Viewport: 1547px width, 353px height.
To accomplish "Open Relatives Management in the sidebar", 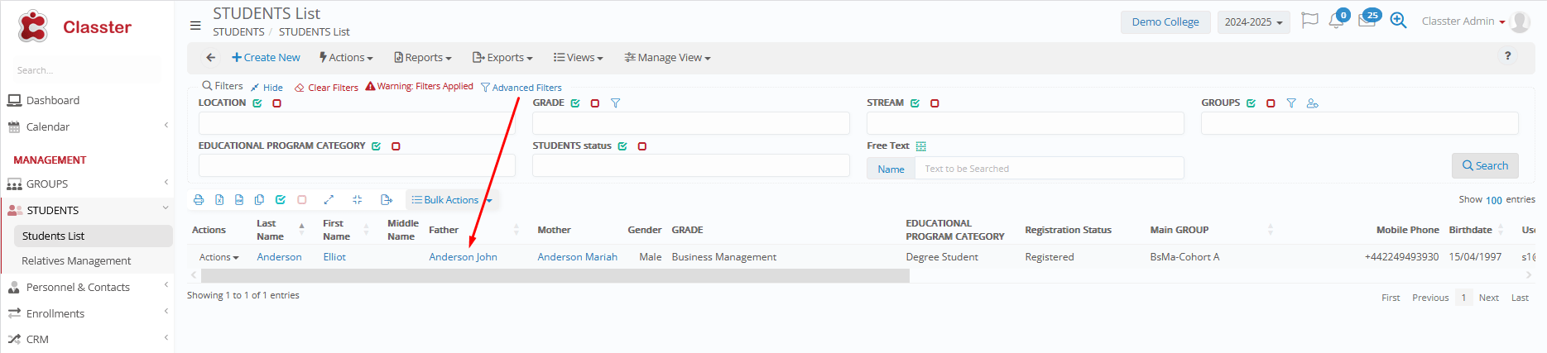I will [76, 261].
